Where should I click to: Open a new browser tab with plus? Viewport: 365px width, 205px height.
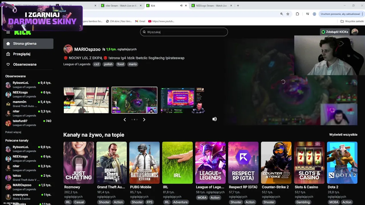[x=238, y=5]
